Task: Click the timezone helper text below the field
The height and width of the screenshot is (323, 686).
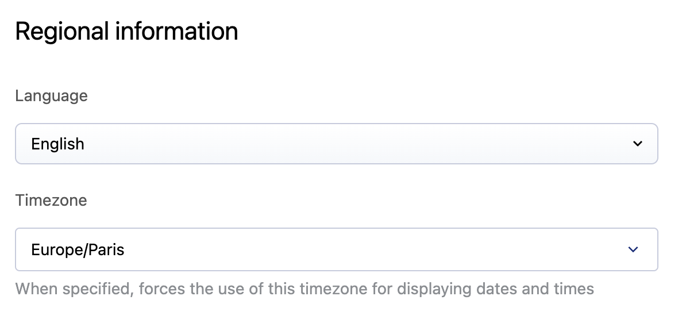Action: (x=305, y=288)
